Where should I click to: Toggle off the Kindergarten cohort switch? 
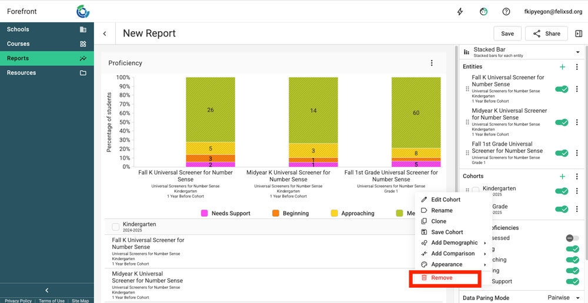[x=562, y=191]
